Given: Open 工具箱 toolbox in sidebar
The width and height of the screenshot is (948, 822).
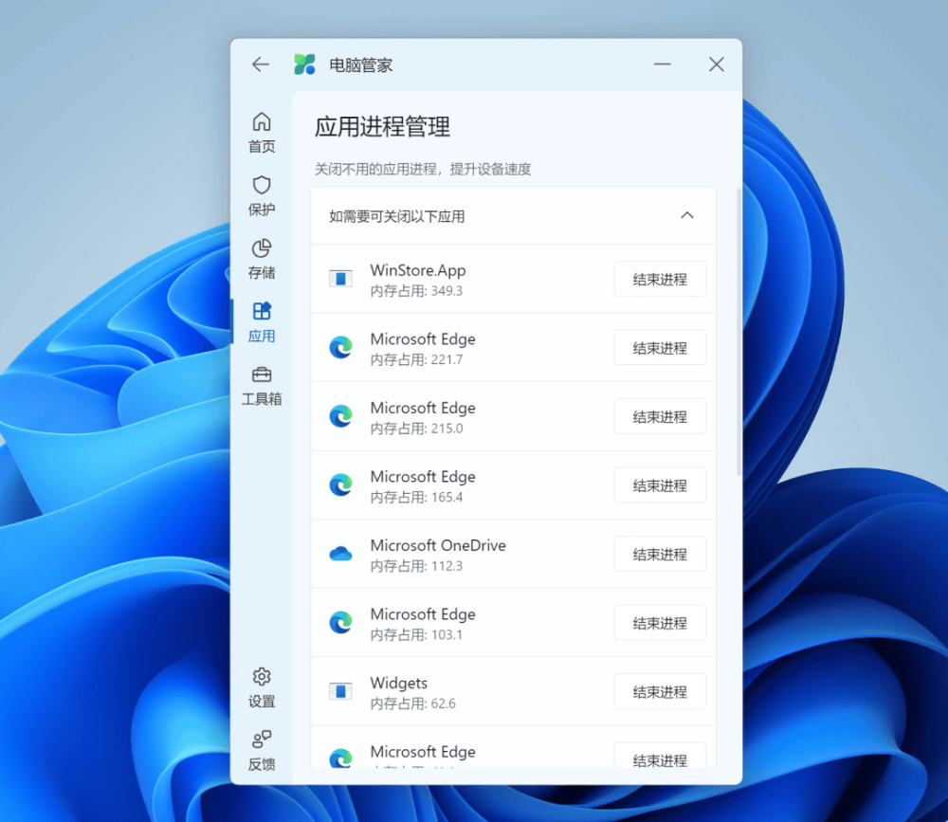Looking at the screenshot, I should click(x=262, y=385).
